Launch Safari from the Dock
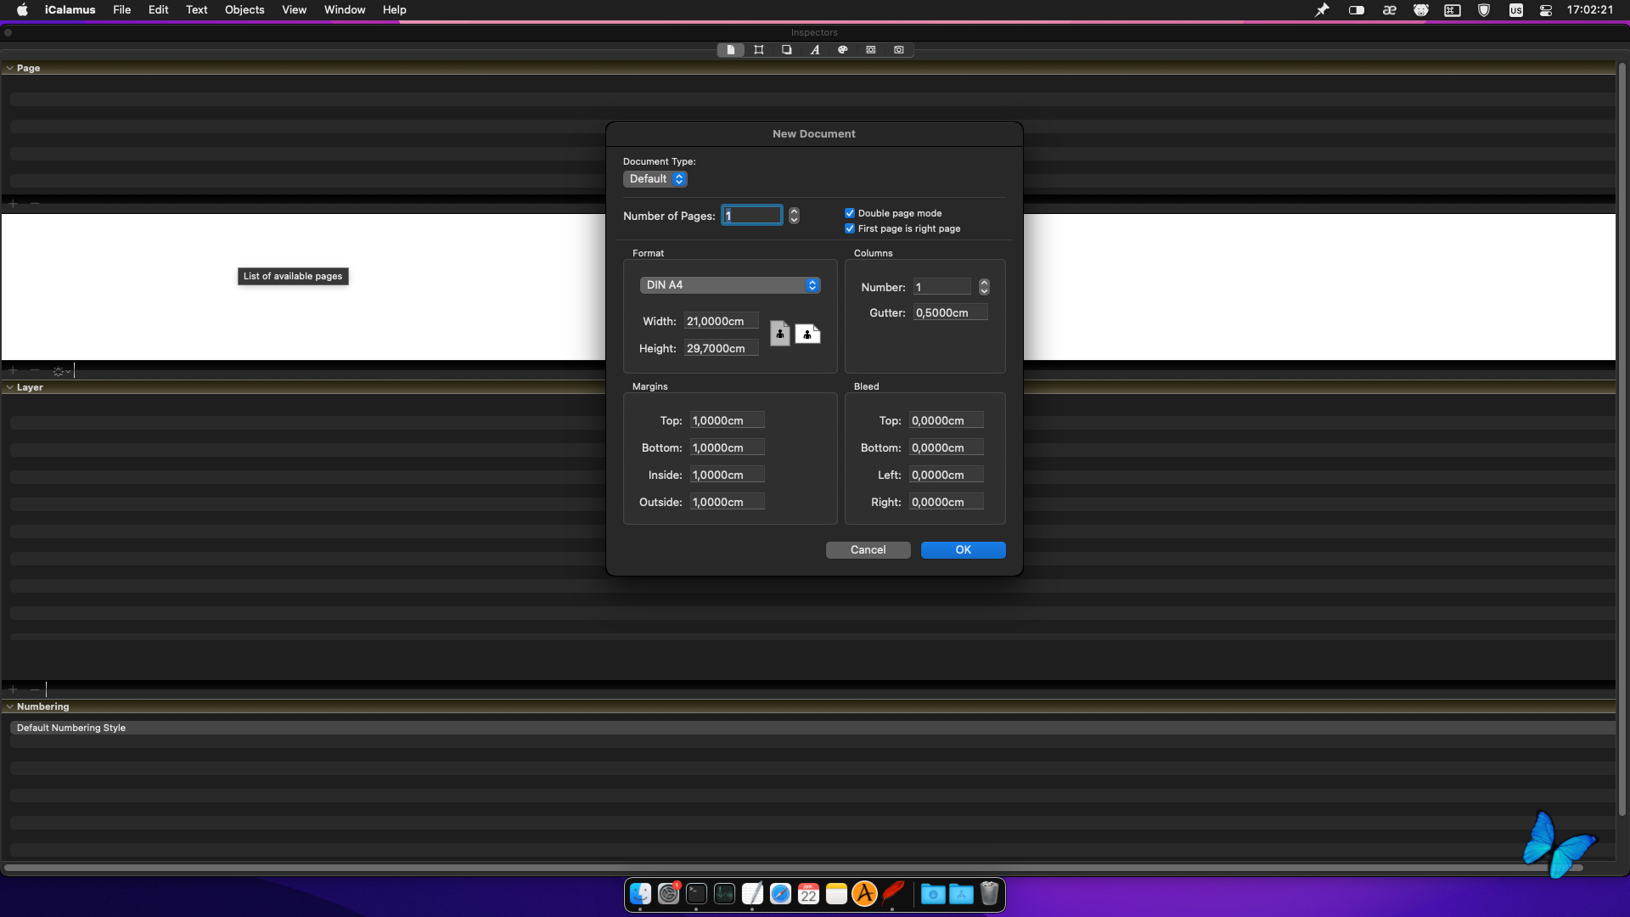1630x917 pixels. [780, 894]
